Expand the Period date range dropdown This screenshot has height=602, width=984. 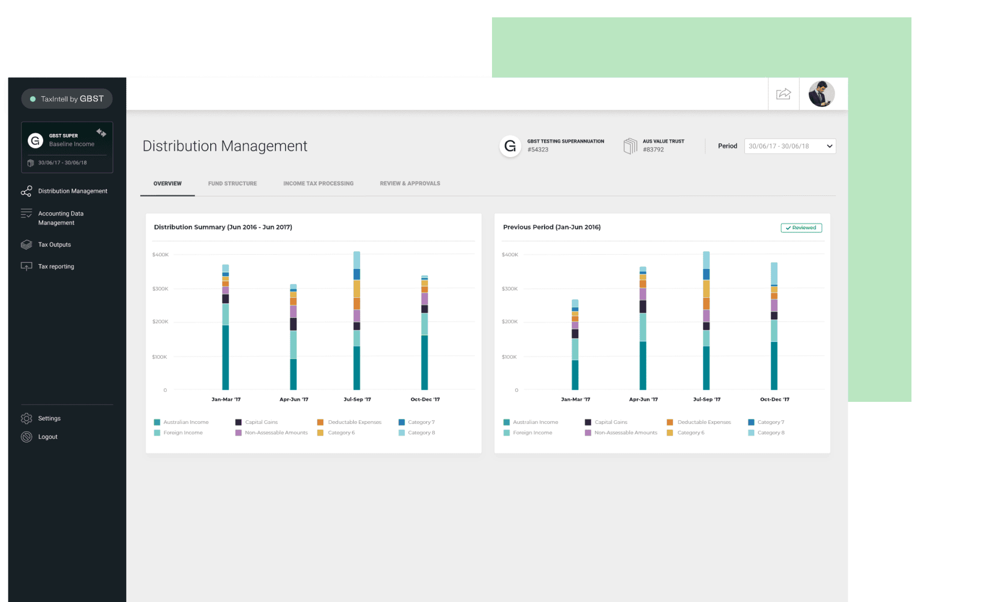click(790, 146)
